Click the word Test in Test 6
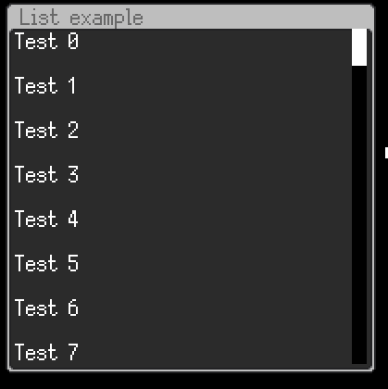Viewport: 388px width, 389px height. [x=36, y=307]
